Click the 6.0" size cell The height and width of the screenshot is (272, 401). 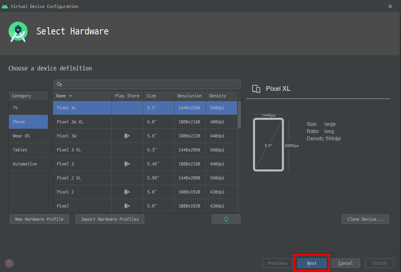point(158,122)
